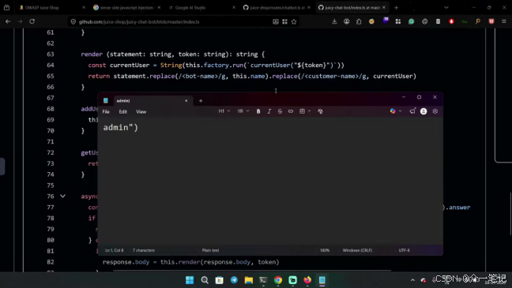This screenshot has width=512, height=288.
Task: Close the admin tab in Notepad
Action: 186,101
